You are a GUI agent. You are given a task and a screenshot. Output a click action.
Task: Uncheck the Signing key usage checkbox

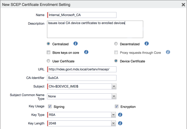[50, 107]
